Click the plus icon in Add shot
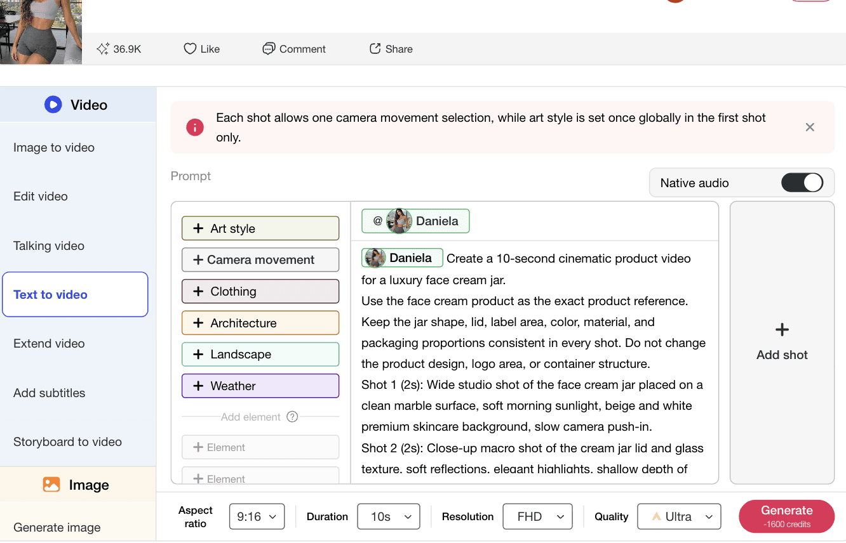The image size is (846, 543). click(782, 330)
